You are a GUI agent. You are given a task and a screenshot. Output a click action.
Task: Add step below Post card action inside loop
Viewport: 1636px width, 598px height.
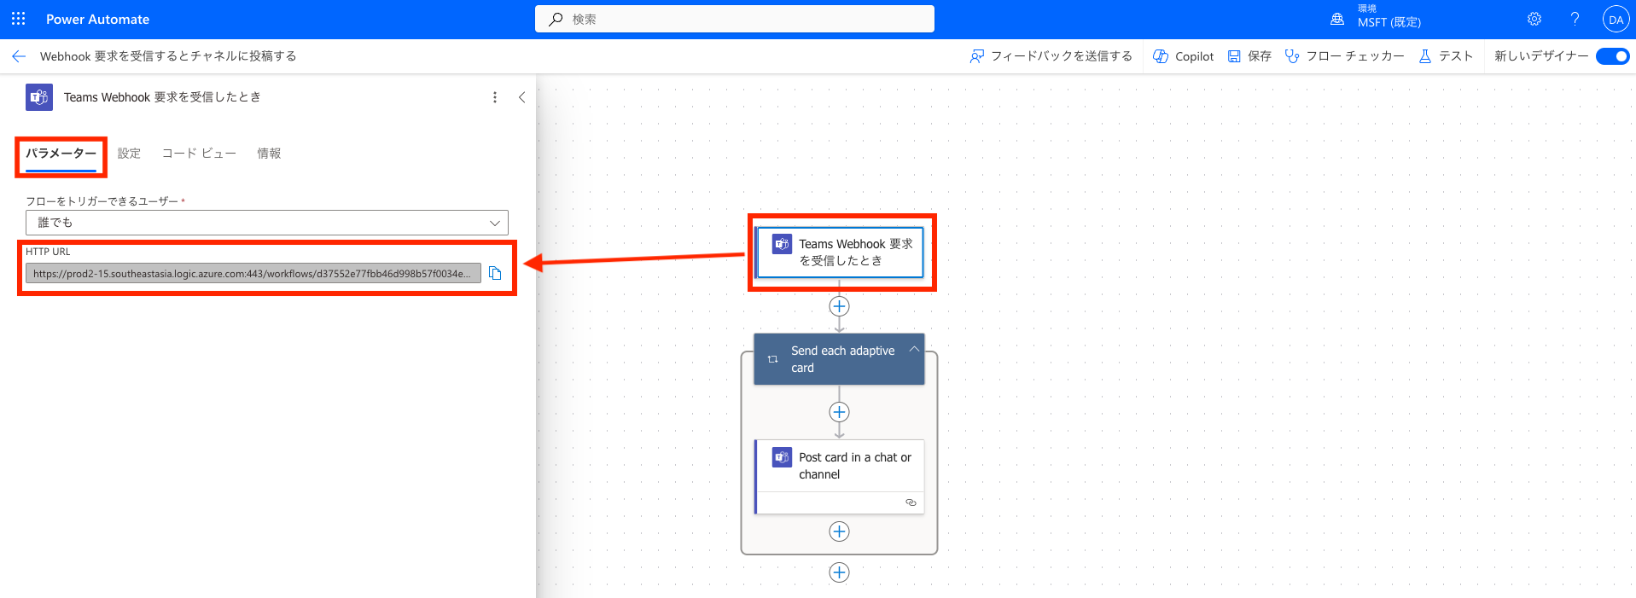(x=840, y=531)
